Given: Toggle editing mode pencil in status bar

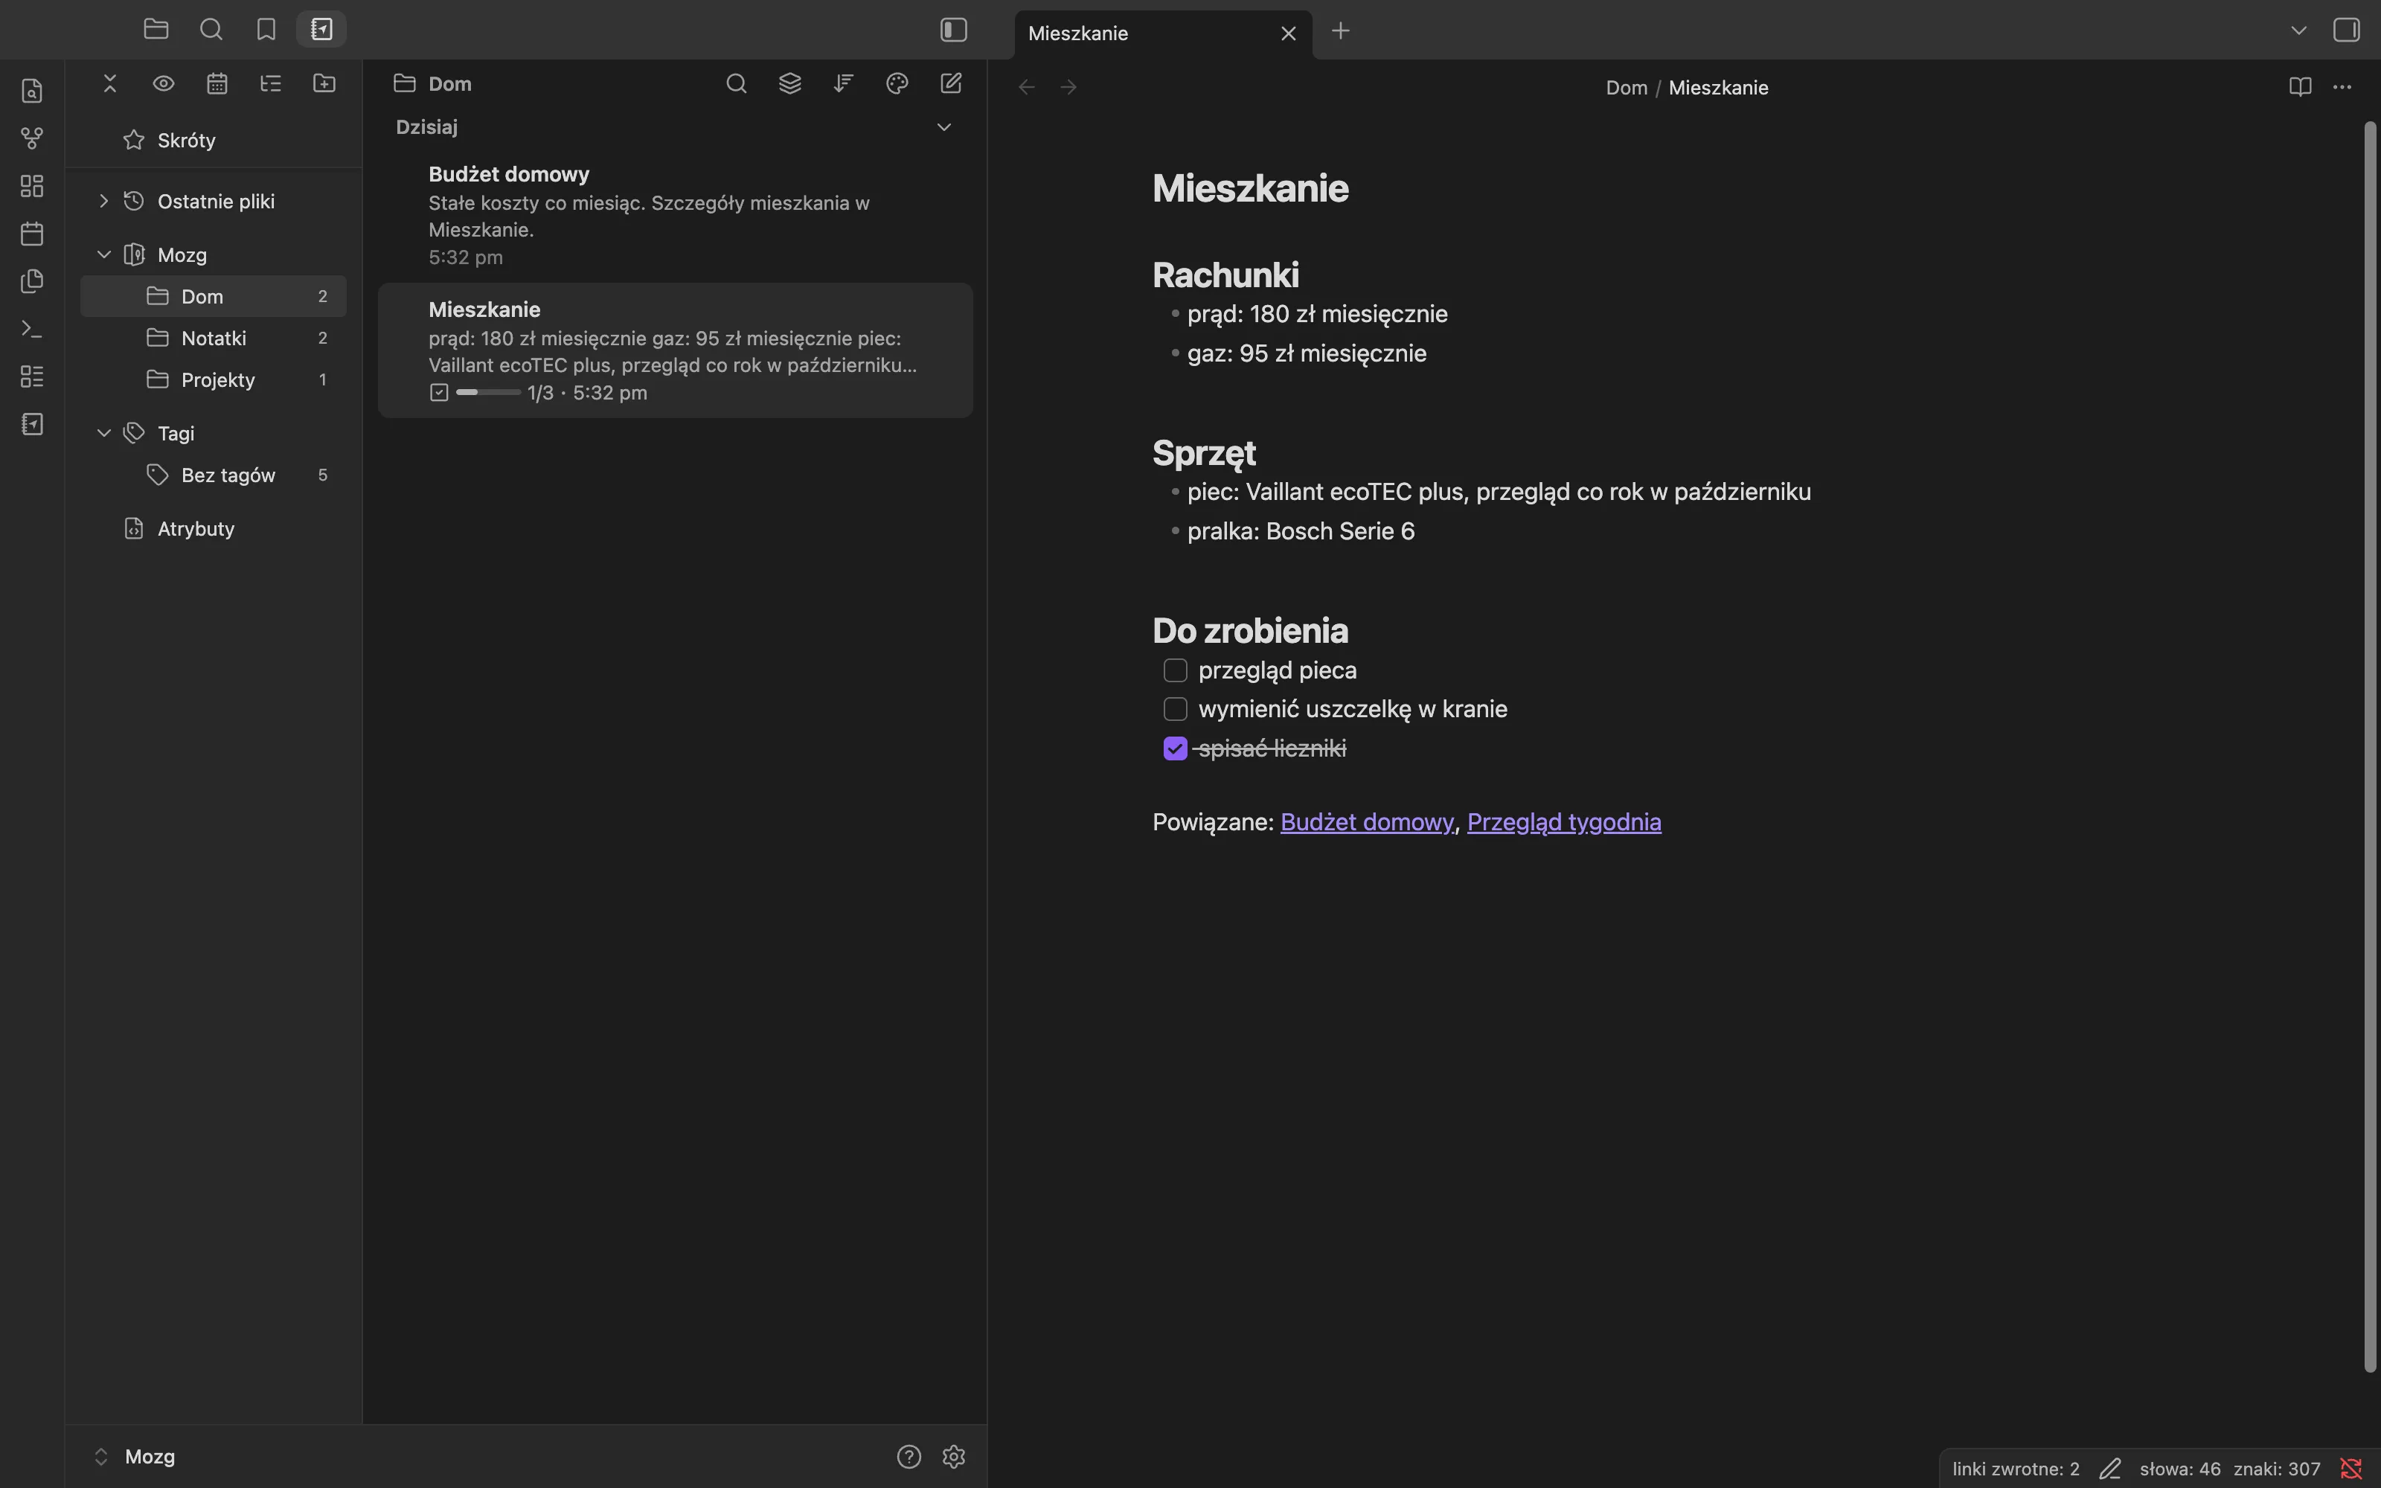Looking at the screenshot, I should [2109, 1469].
